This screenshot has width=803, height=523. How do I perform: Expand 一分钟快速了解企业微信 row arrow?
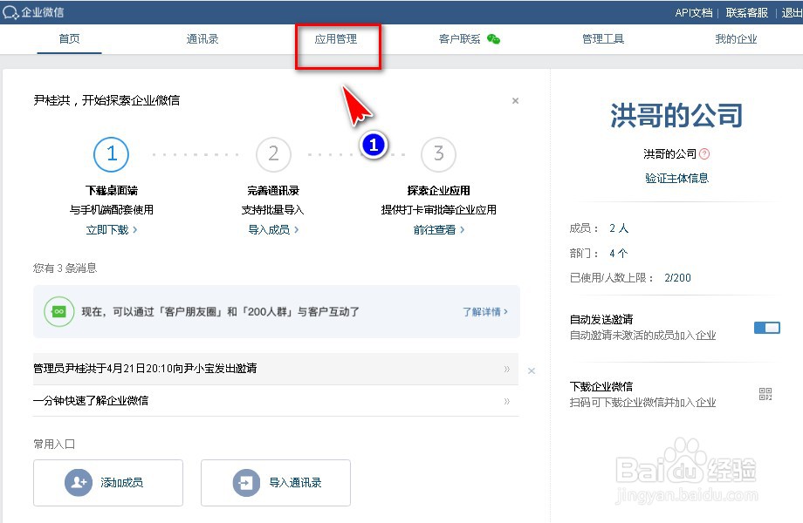pyautogui.click(x=506, y=401)
